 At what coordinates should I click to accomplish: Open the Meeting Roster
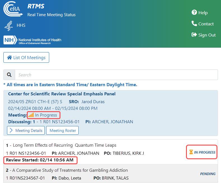[x=62, y=130]
